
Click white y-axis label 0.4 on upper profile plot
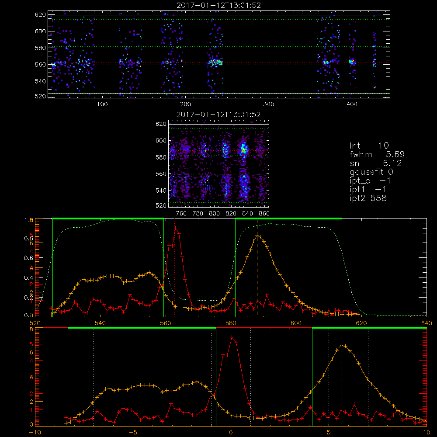click(29, 278)
